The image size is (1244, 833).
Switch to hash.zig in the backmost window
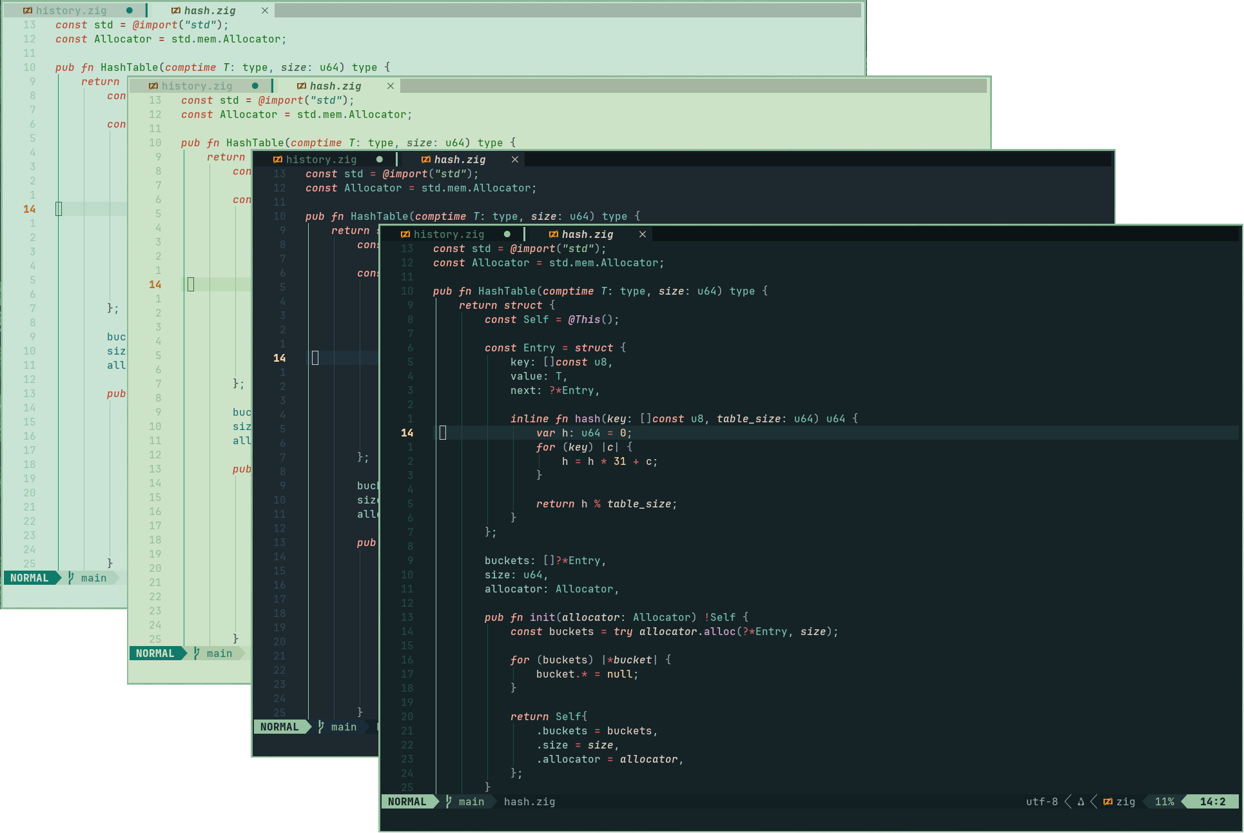coord(209,10)
